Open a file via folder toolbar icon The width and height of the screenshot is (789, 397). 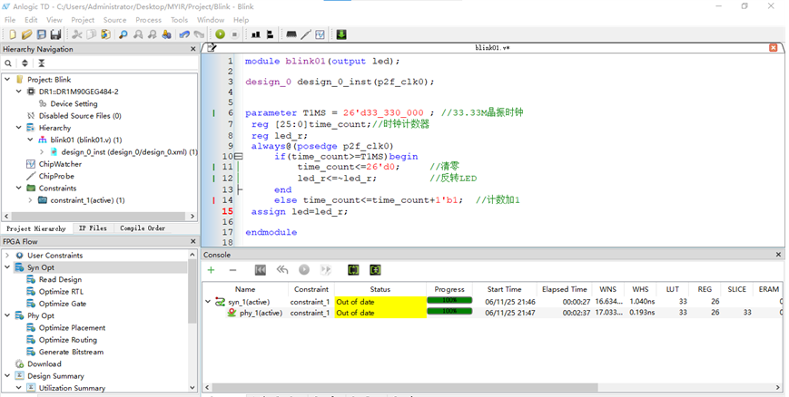[26, 34]
